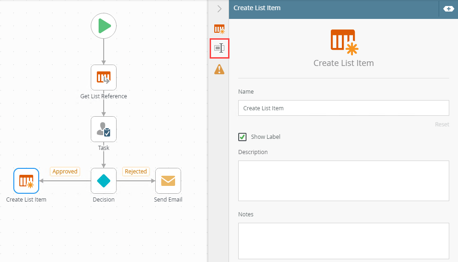Select the Task step icon
This screenshot has height=262, width=458.
pyautogui.click(x=104, y=129)
